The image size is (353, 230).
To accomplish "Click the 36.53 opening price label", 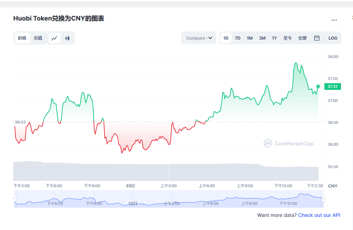I will pyautogui.click(x=20, y=122).
